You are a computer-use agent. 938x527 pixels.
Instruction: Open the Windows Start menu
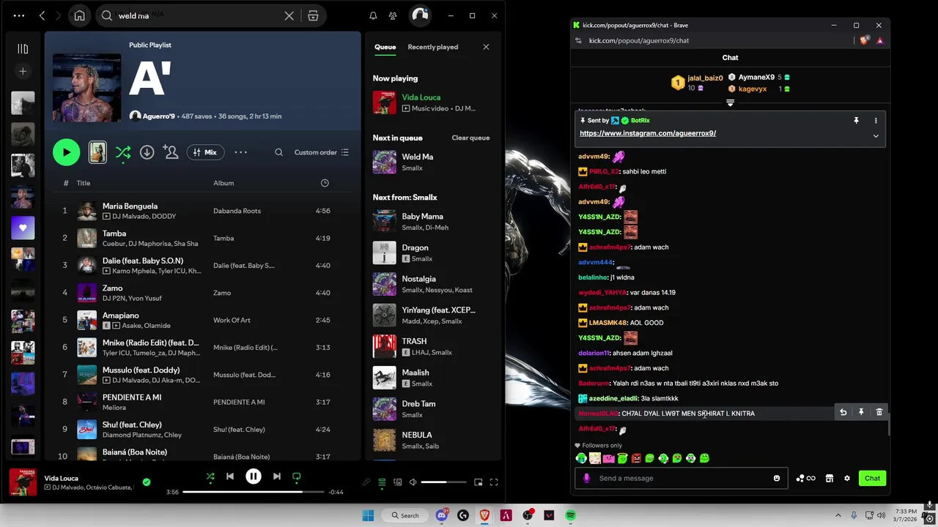coord(368,515)
